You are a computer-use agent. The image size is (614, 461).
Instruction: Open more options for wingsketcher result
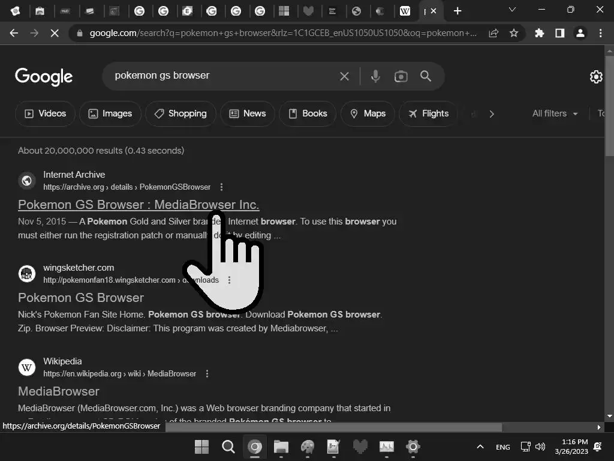click(x=230, y=280)
